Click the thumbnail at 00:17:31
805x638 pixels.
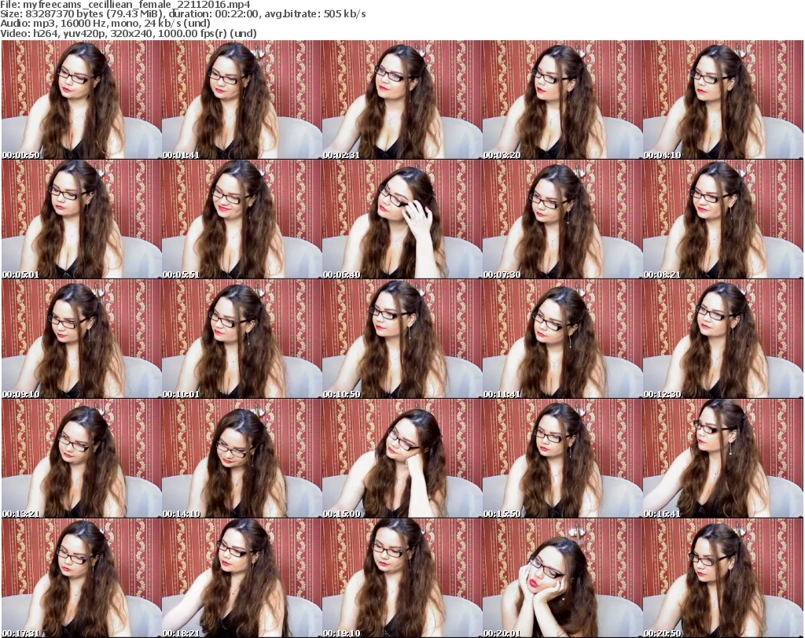81,578
